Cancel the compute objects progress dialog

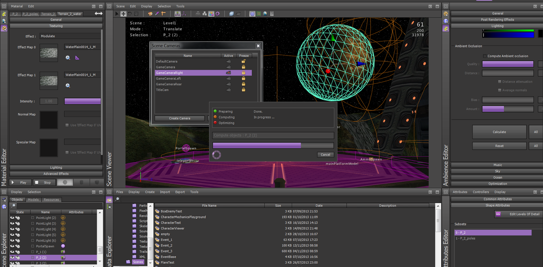325,155
